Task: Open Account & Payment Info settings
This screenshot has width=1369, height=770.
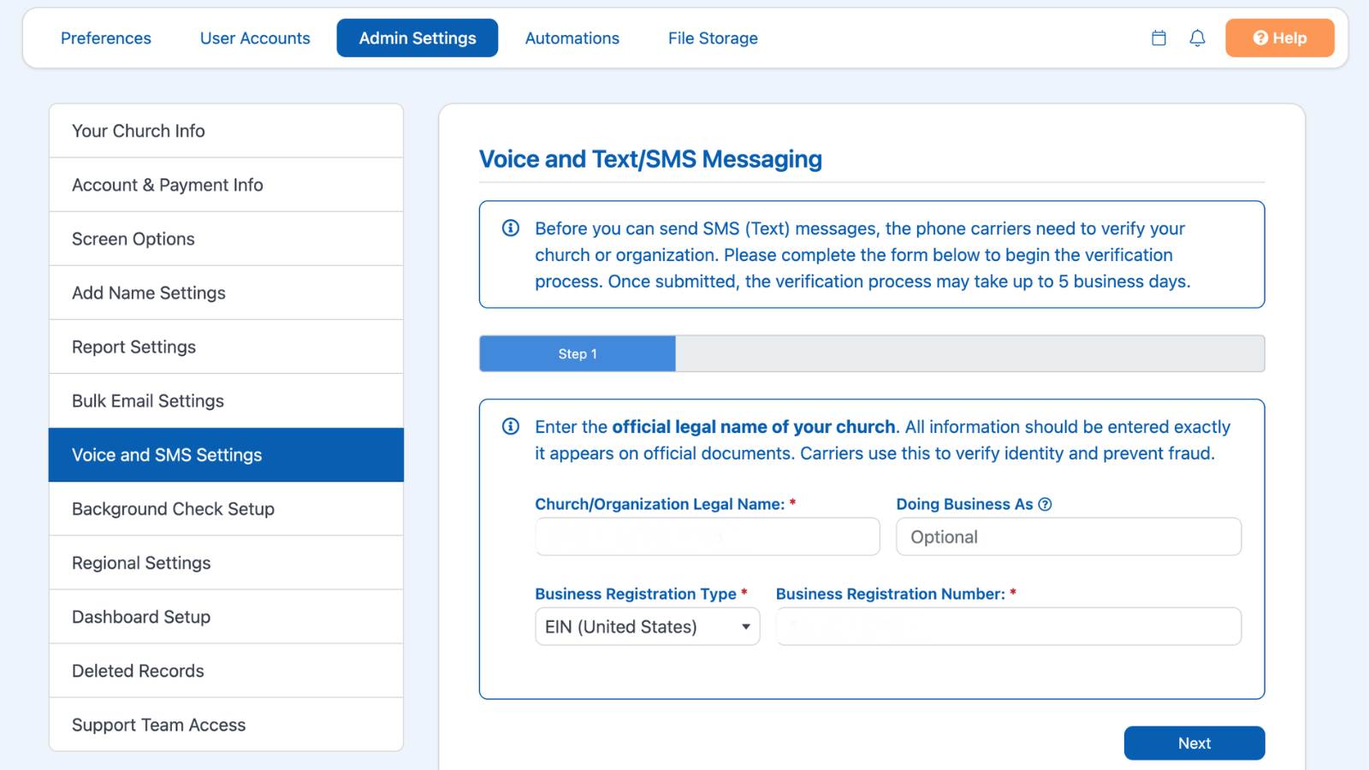Action: [x=226, y=185]
